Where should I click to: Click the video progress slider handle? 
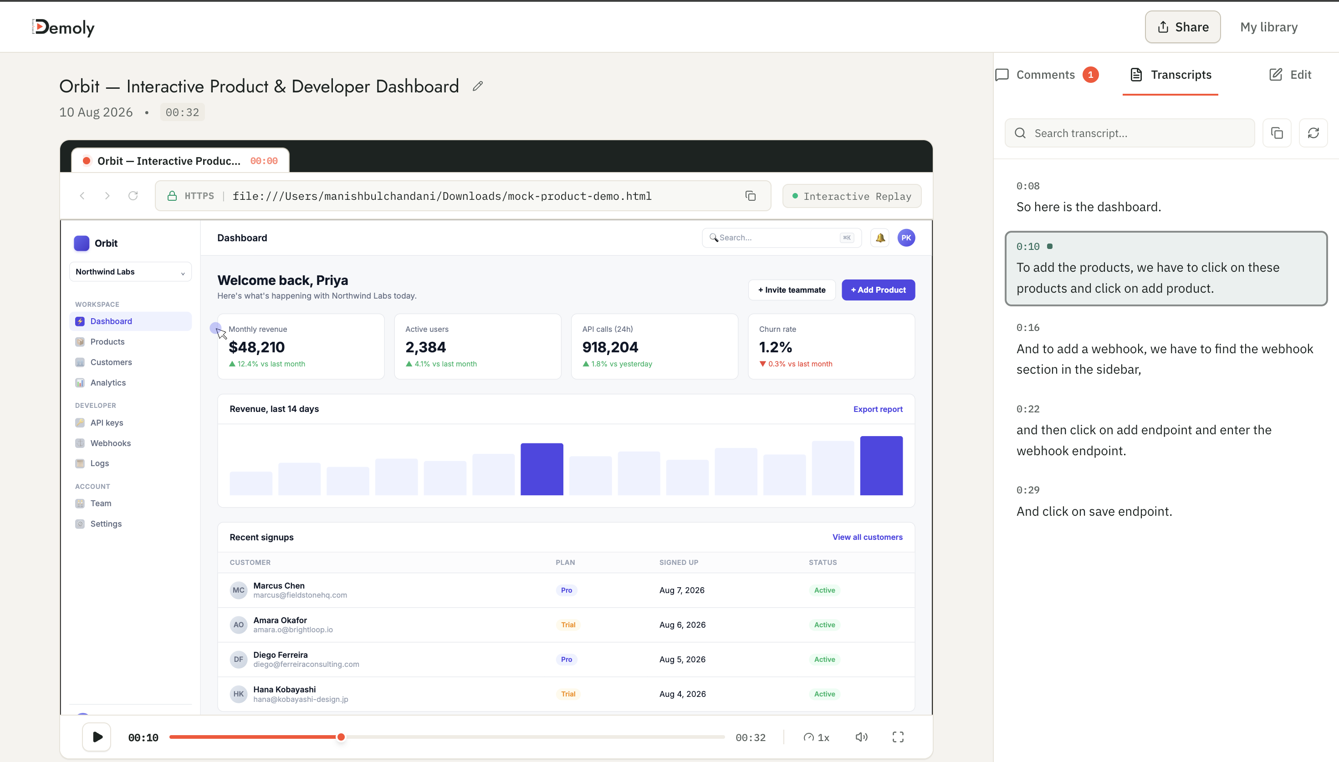(341, 737)
